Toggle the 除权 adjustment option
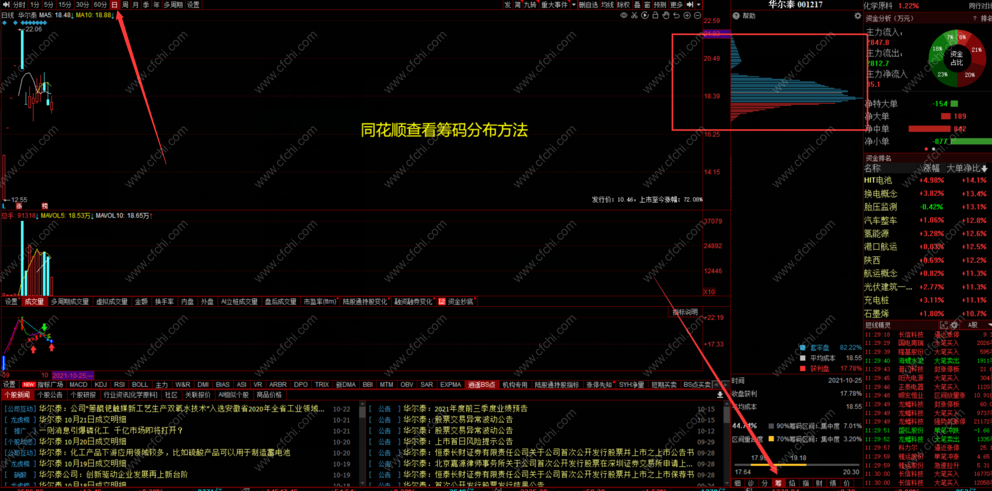Viewport: 992px width, 491px height. pyautogui.click(x=624, y=5)
